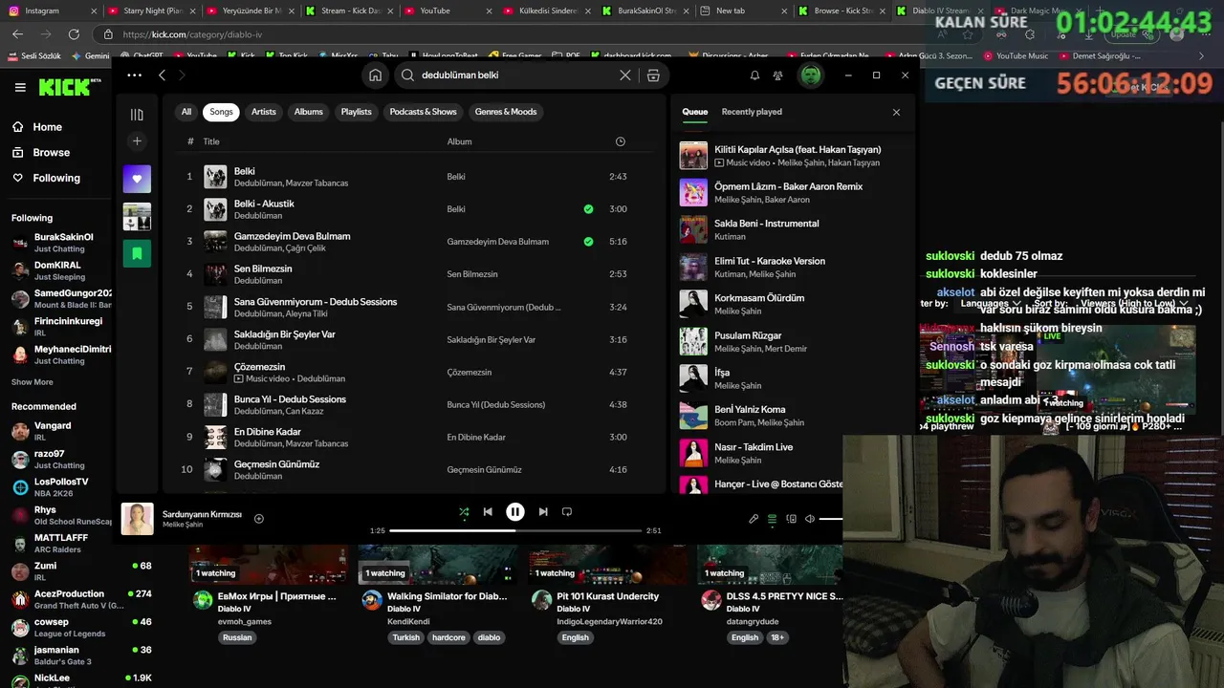Viewport: 1224px width, 688px height.
Task: Click the hardcore tag on the Kick stream
Action: click(448, 637)
